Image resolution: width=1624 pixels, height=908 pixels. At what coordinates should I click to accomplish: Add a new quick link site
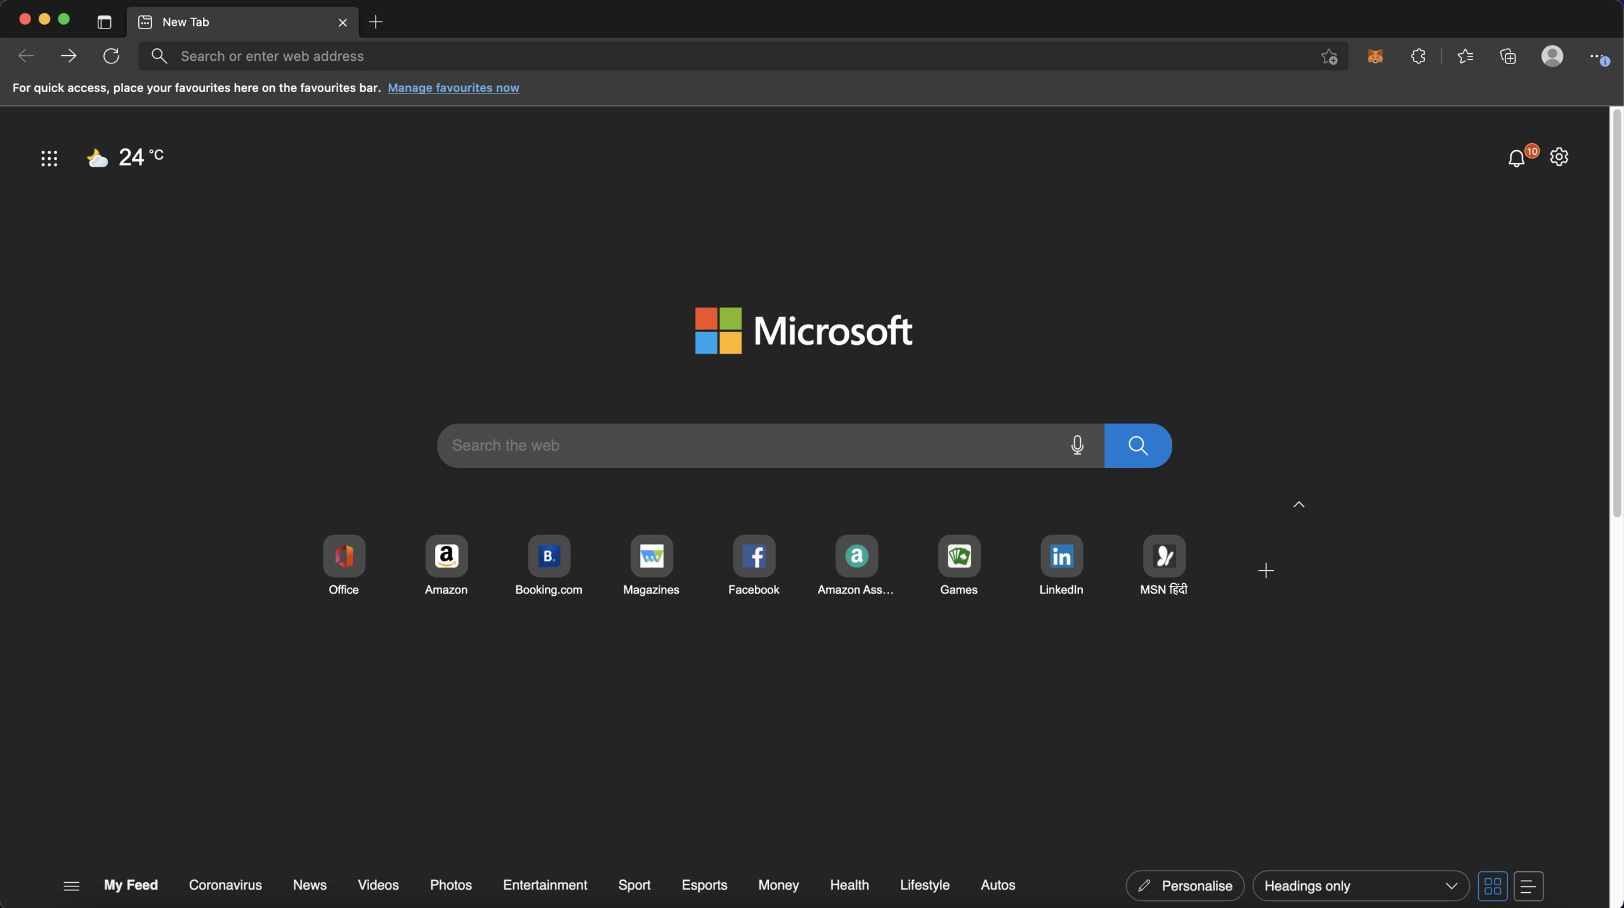tap(1266, 571)
